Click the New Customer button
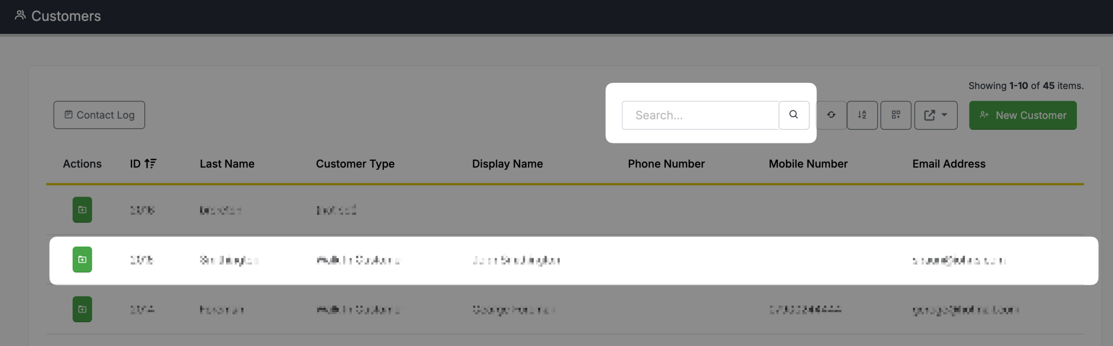 pyautogui.click(x=1023, y=115)
